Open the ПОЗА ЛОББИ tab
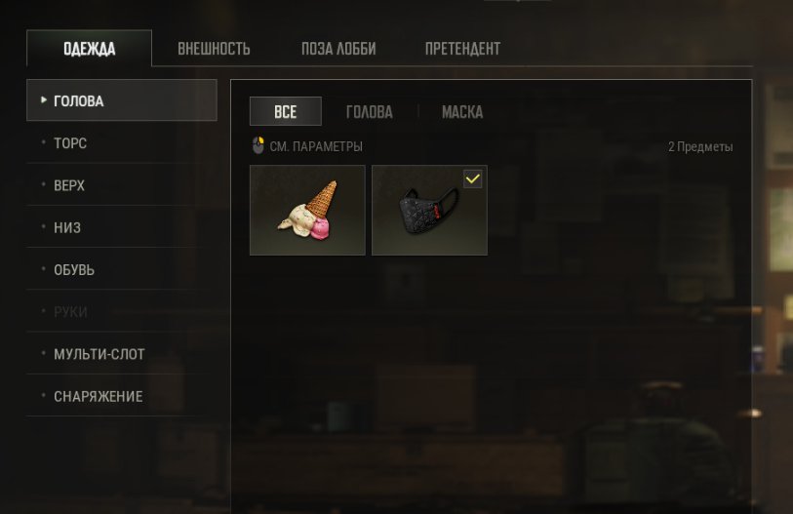This screenshot has height=514, width=793. tap(338, 49)
